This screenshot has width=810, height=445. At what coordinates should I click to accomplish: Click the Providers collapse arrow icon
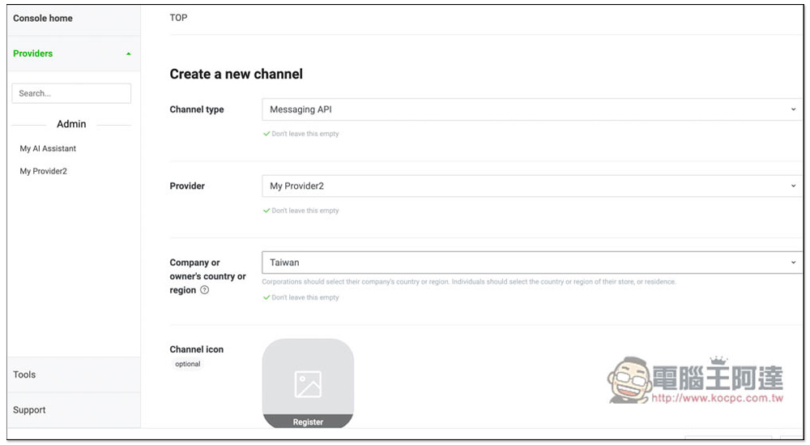[x=129, y=53]
